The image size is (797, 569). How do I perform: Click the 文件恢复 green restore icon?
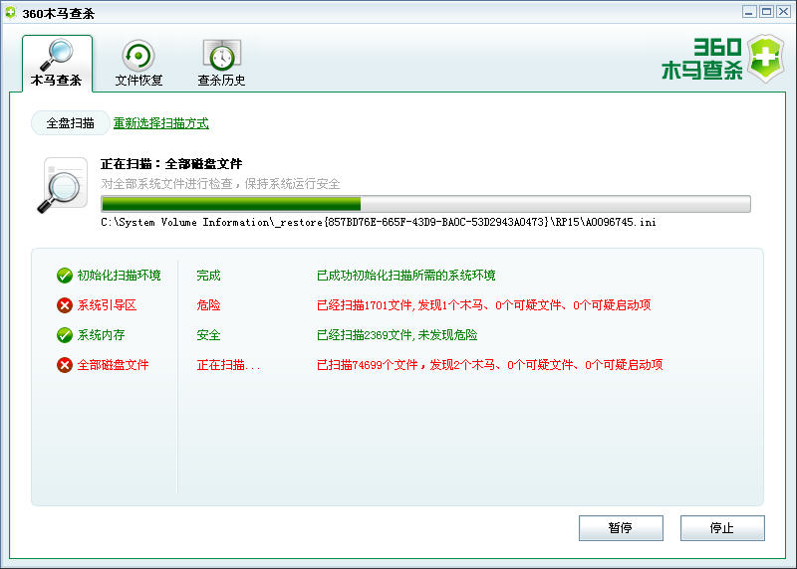138,55
